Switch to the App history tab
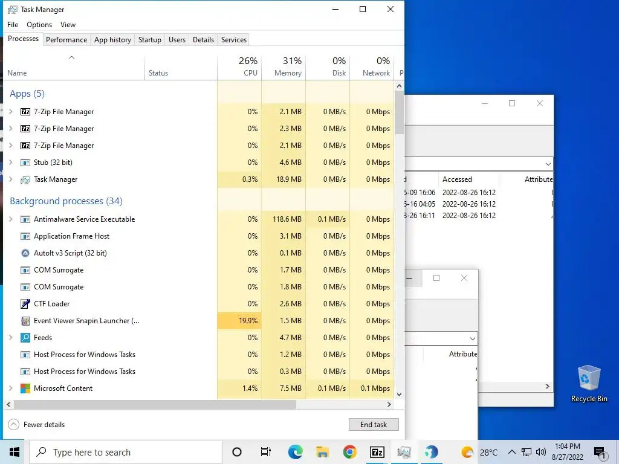 click(112, 40)
